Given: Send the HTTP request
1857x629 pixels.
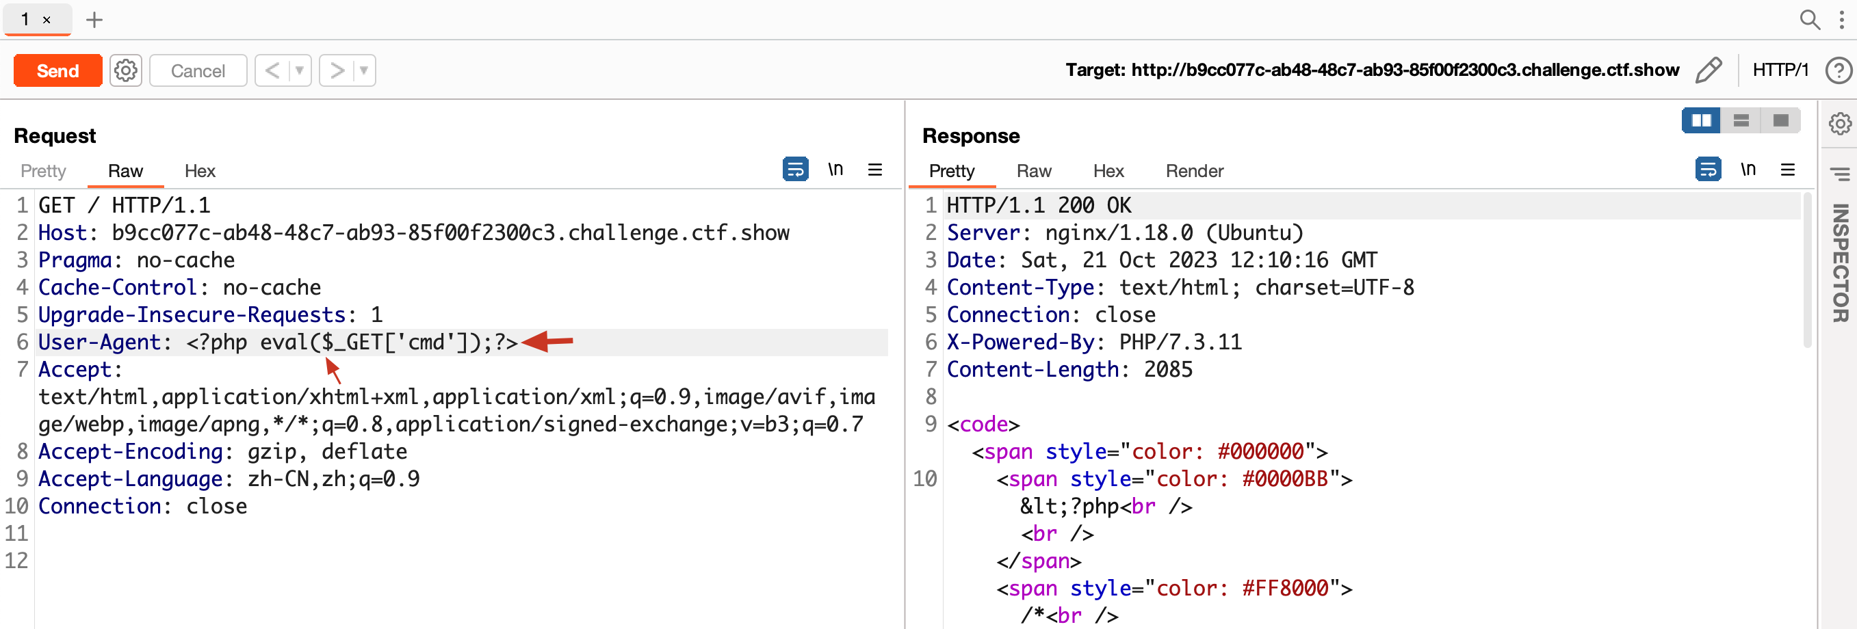Looking at the screenshot, I should pyautogui.click(x=57, y=70).
